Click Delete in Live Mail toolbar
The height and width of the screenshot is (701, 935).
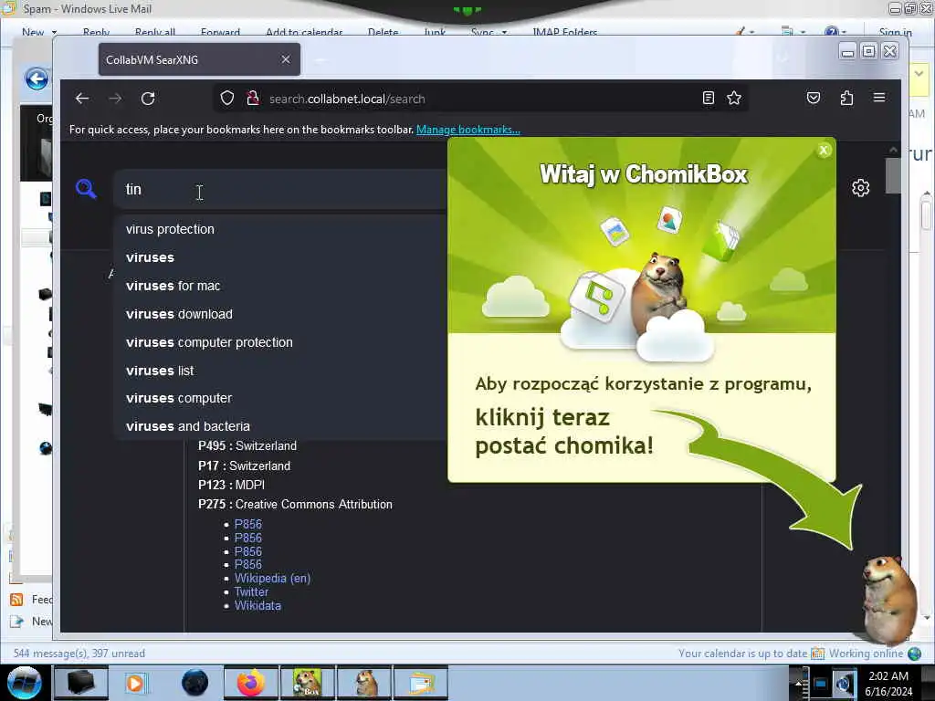(x=383, y=32)
